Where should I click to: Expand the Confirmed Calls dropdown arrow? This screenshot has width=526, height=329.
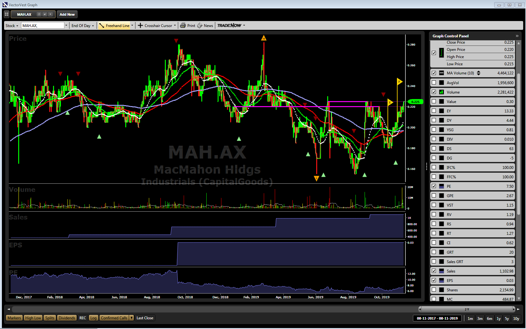point(132,318)
